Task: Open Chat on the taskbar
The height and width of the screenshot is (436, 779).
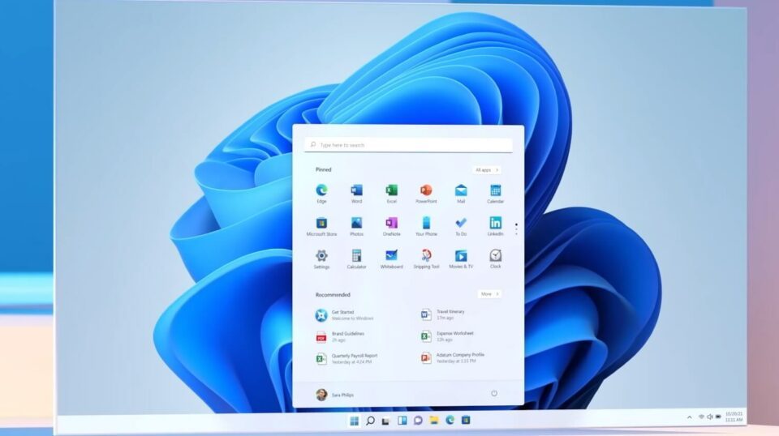Action: tap(418, 421)
